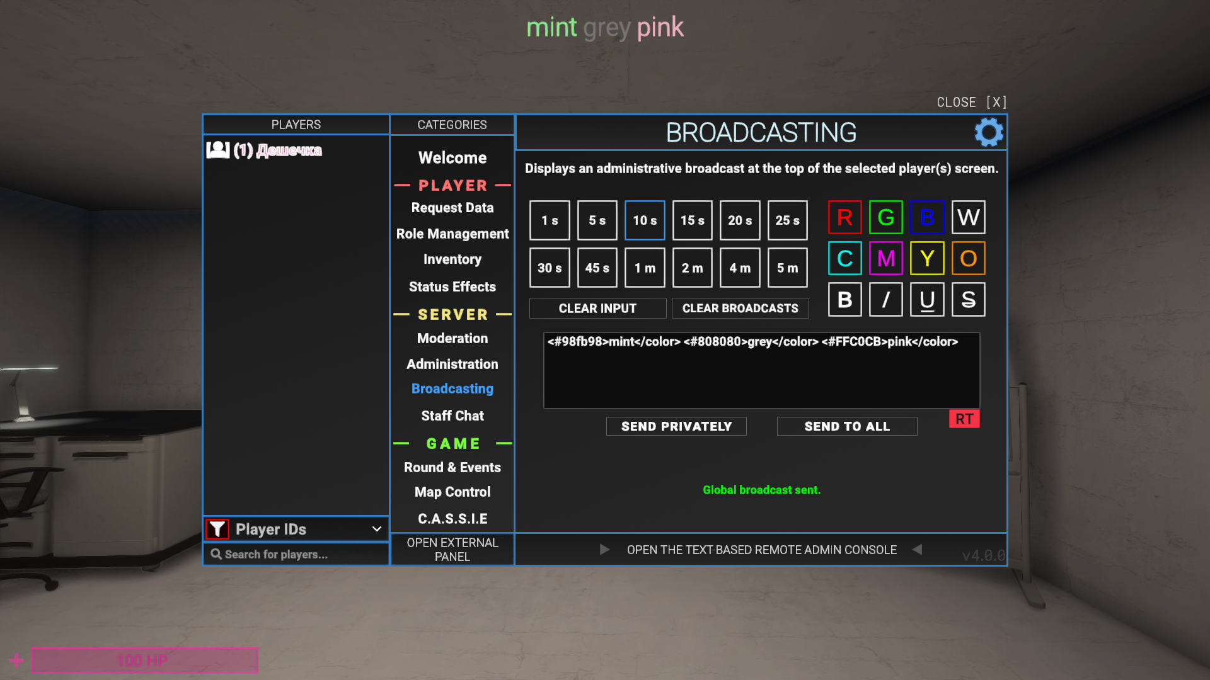Open the settings gear icon
The width and height of the screenshot is (1210, 680).
(x=988, y=133)
